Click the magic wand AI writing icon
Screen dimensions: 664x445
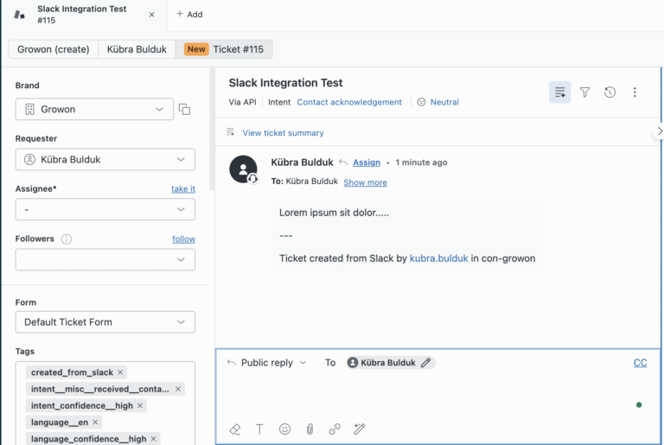pos(360,429)
